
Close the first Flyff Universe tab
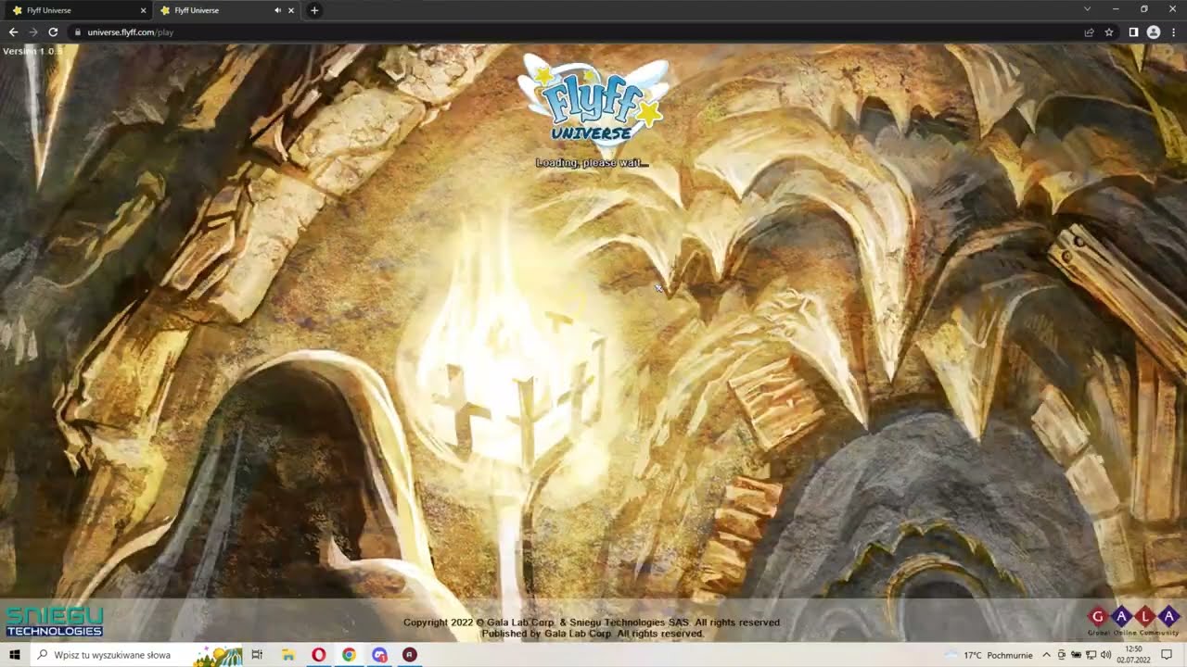[x=143, y=10]
